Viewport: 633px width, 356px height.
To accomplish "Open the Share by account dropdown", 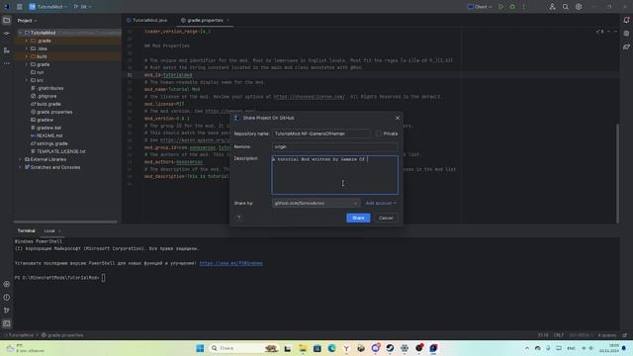I will (316, 203).
